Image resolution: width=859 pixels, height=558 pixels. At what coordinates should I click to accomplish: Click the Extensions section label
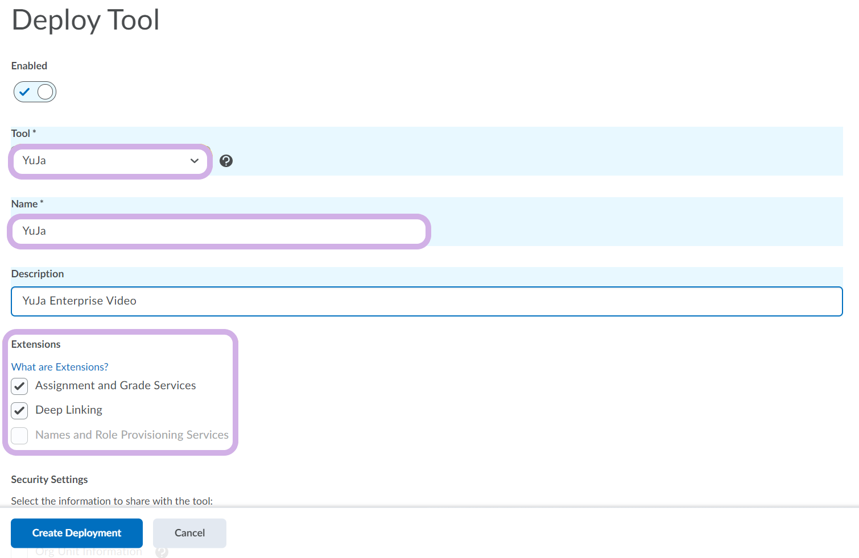click(36, 344)
